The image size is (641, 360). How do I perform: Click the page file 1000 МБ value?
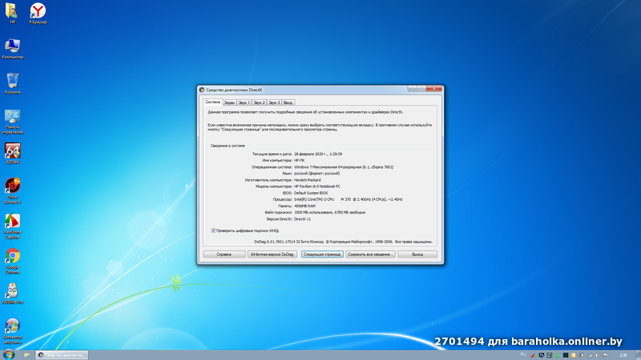click(x=330, y=213)
